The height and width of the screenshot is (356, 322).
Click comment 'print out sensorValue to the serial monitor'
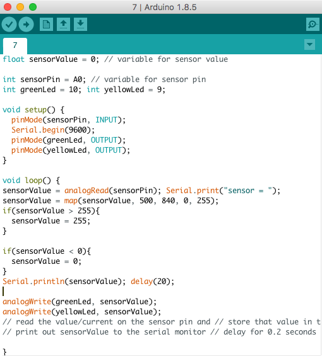pos(110,332)
